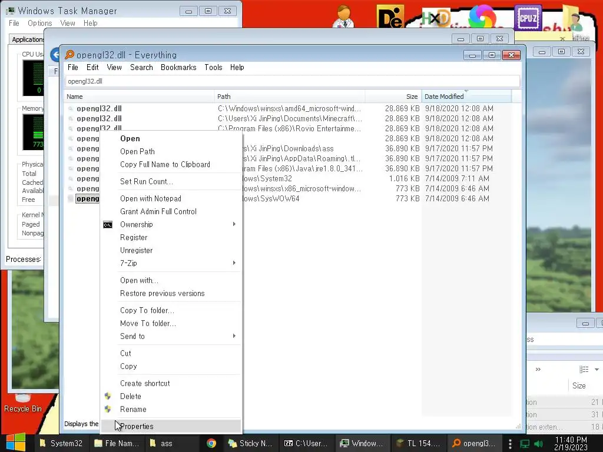Sort by the Date Modified column header
603x452 pixels.
pyautogui.click(x=466, y=97)
